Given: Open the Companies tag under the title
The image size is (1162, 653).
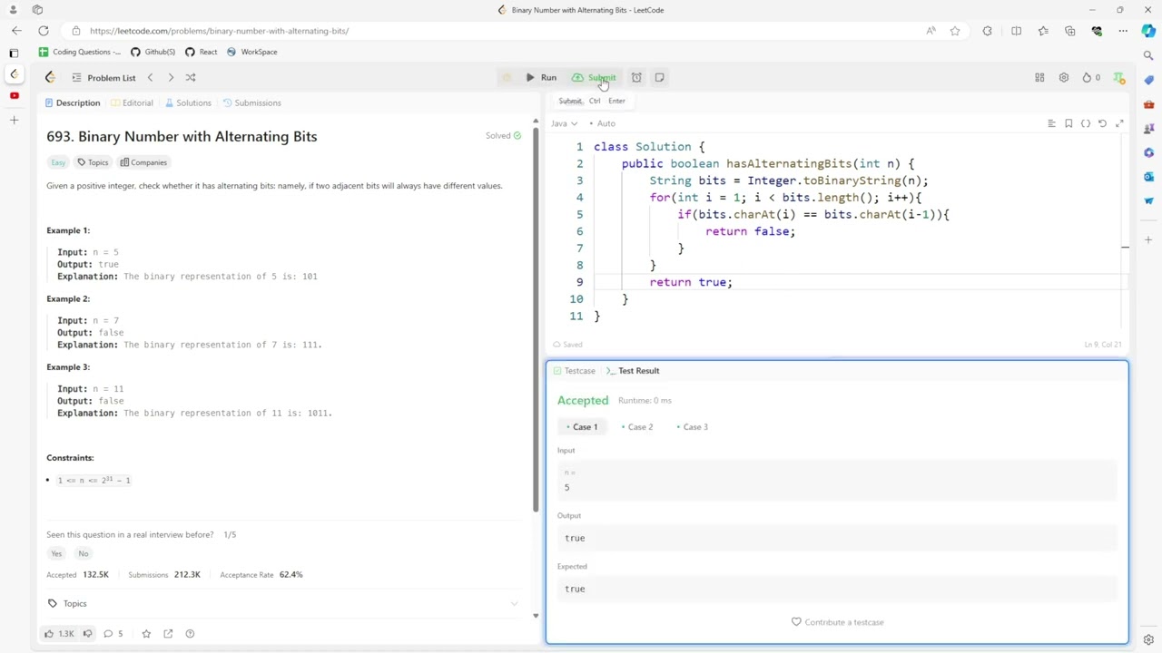Looking at the screenshot, I should [x=143, y=162].
